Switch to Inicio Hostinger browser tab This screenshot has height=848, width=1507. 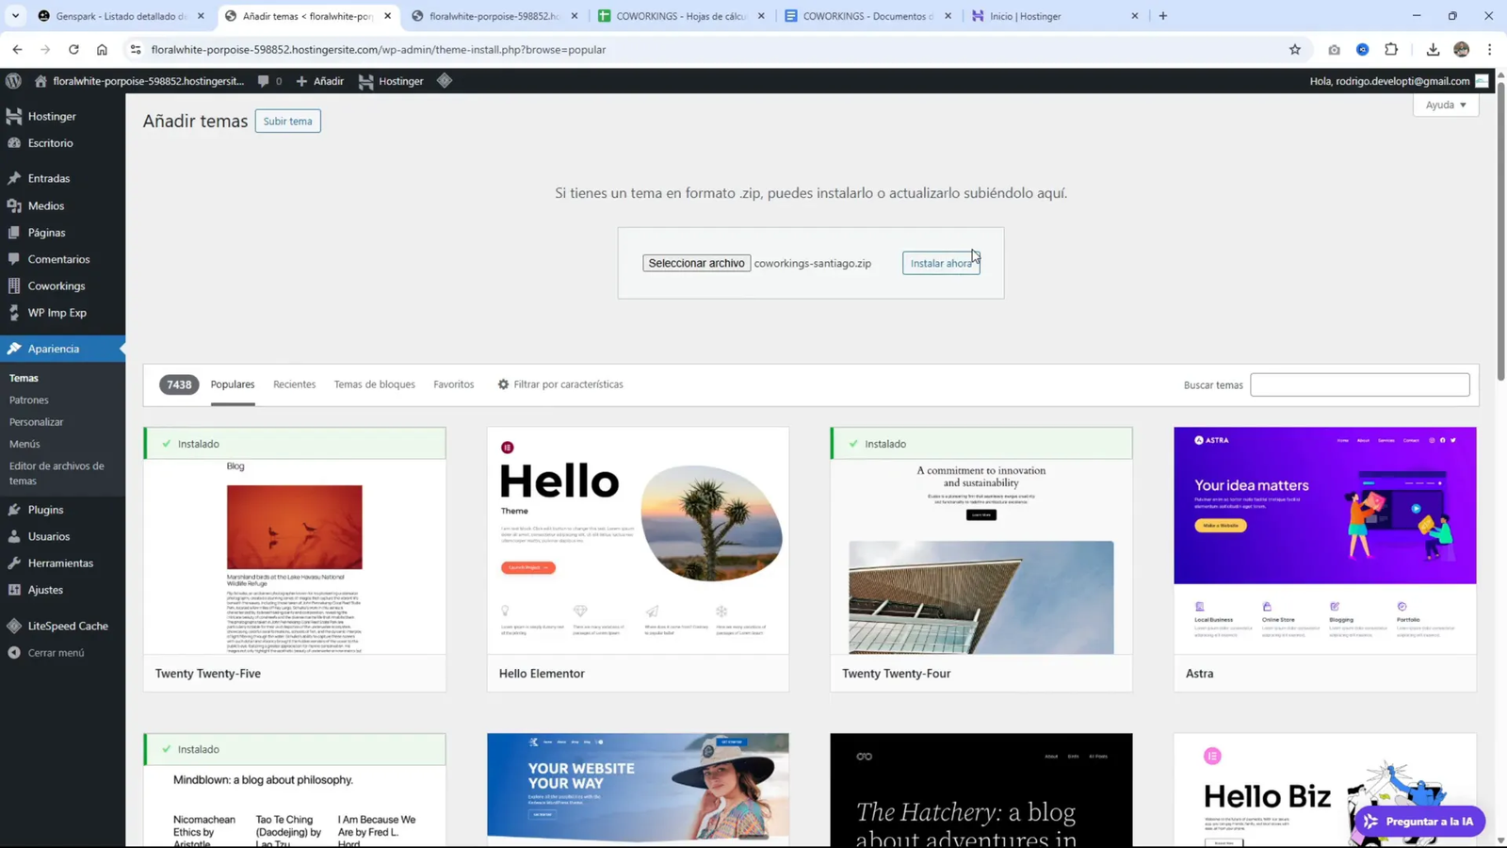tap(1055, 16)
